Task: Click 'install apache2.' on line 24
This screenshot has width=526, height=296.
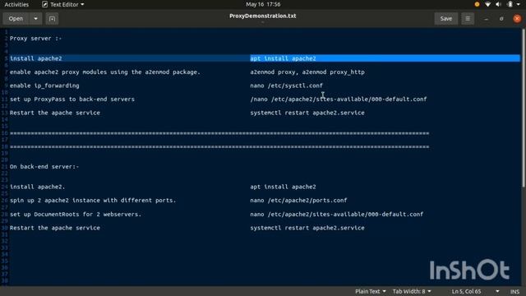Action: click(x=37, y=187)
